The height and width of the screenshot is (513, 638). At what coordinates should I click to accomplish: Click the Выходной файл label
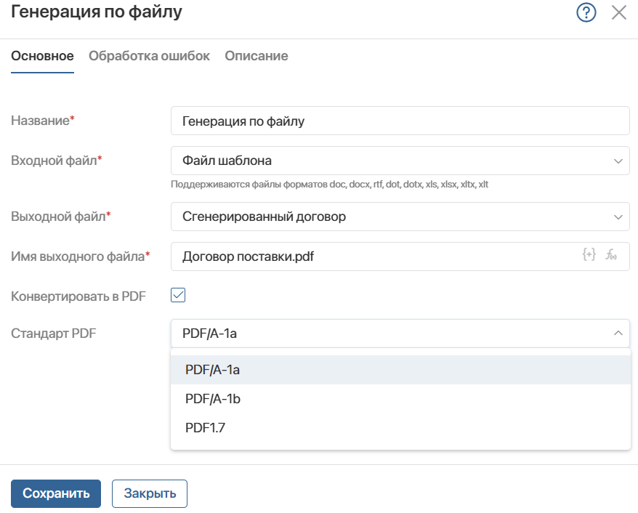click(x=60, y=217)
